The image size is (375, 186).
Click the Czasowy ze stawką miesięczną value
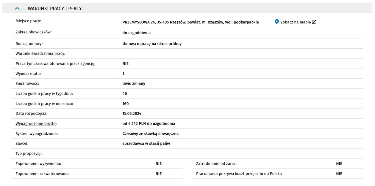150,134
